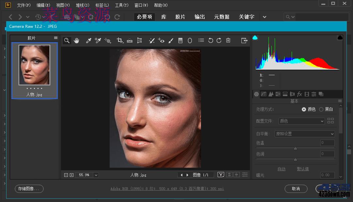Choose the Red Eye Removal tool
353x202 pixels.
tap(161, 41)
